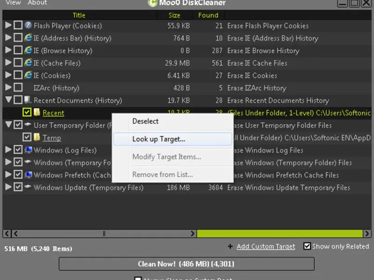Image resolution: width=374 pixels, height=280 pixels.
Task: Click the Moo0 DiskCleaner logo icon
Action: click(152, 3)
